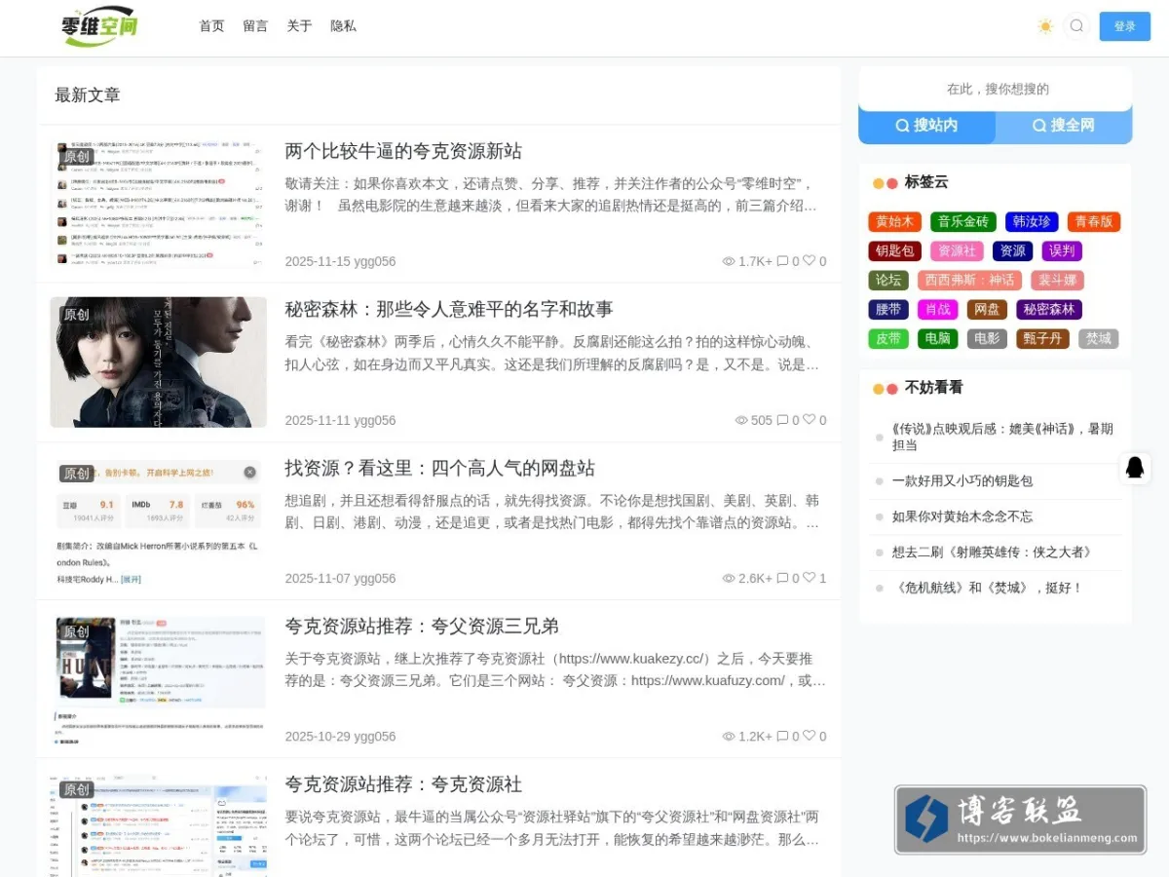Click heart like icon on 秘密森林 article
The height and width of the screenshot is (877, 1169).
[809, 420]
